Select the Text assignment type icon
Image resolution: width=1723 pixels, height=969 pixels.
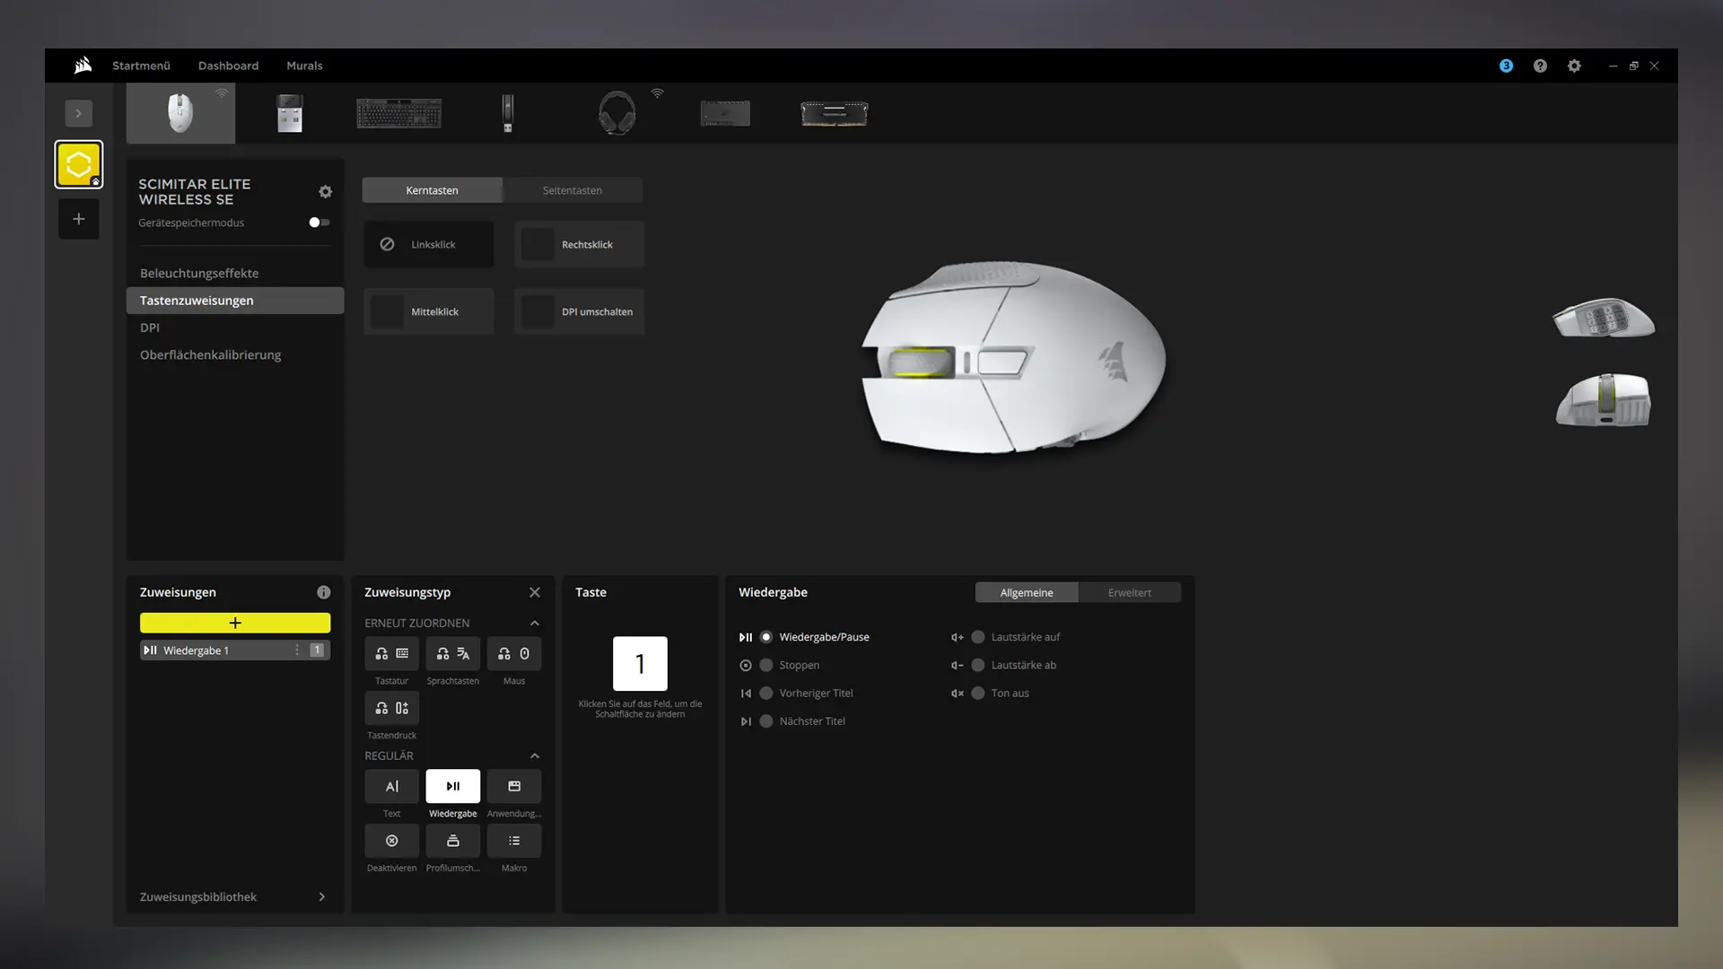pyautogui.click(x=391, y=786)
